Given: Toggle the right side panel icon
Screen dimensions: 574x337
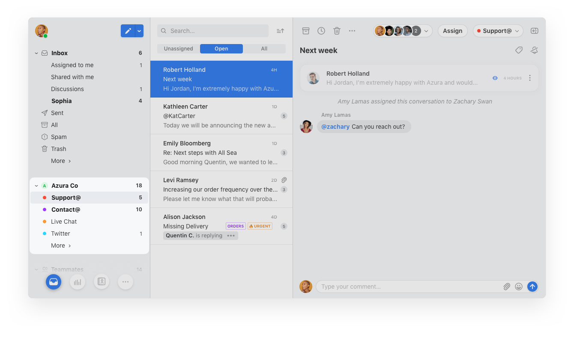Looking at the screenshot, I should (x=534, y=31).
